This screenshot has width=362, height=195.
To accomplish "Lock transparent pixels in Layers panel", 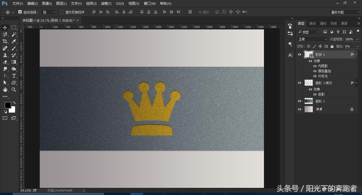I will tap(308, 46).
